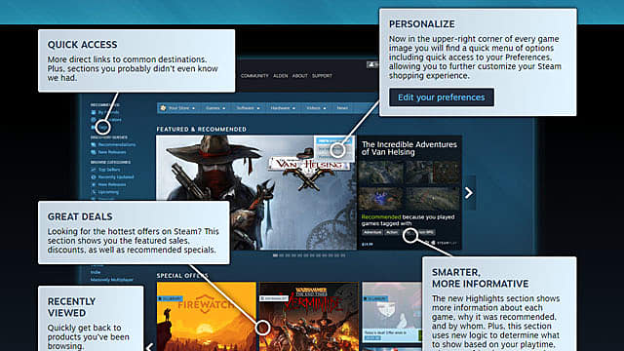Click the Your Store gear-like icon

click(x=163, y=108)
